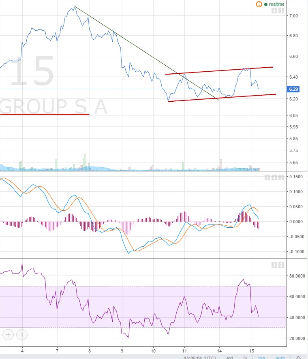Move RSI pane up with arrow icon
The width and height of the screenshot is (308, 359).
pyautogui.click(x=274, y=265)
